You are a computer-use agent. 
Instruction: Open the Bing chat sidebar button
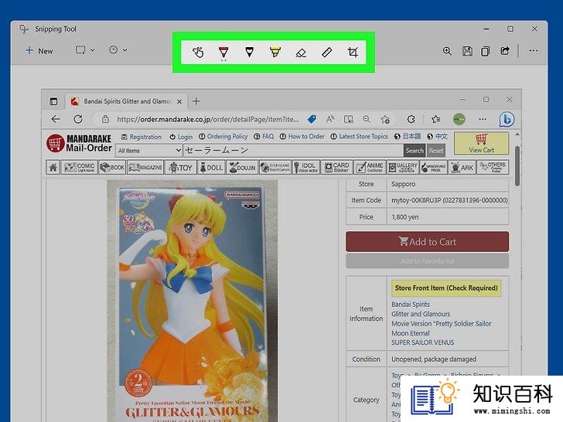pyautogui.click(x=507, y=119)
